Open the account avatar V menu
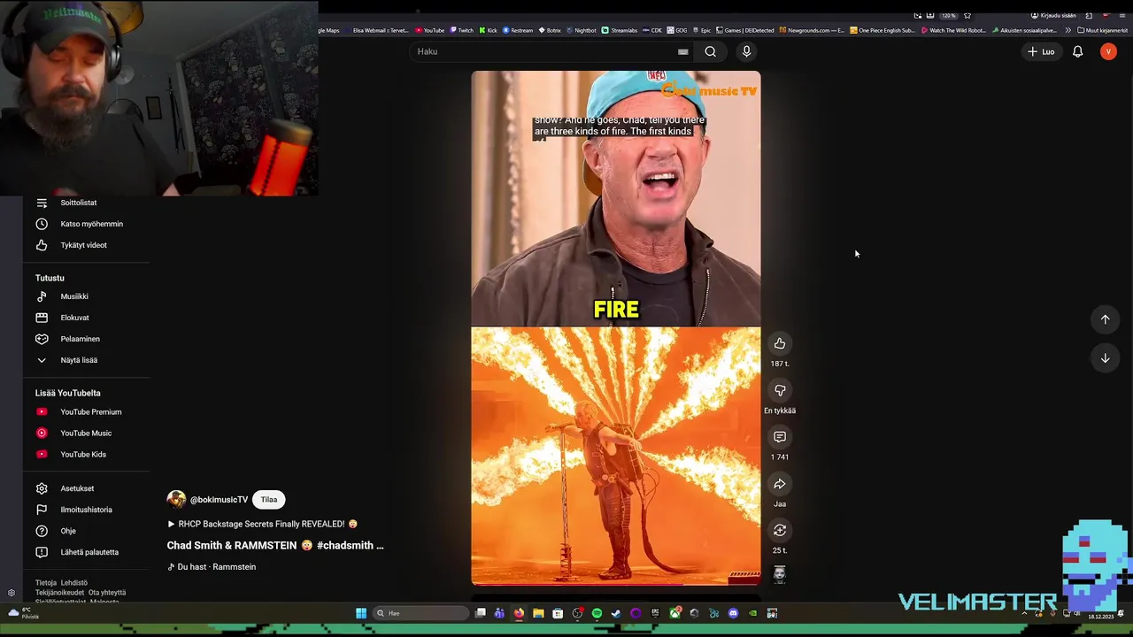Viewport: 1133px width, 637px height. (1108, 51)
